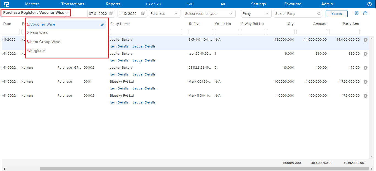Open the Party filter dropdown
376x171 pixels.
[255, 14]
